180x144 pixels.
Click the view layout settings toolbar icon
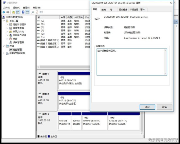41,12
